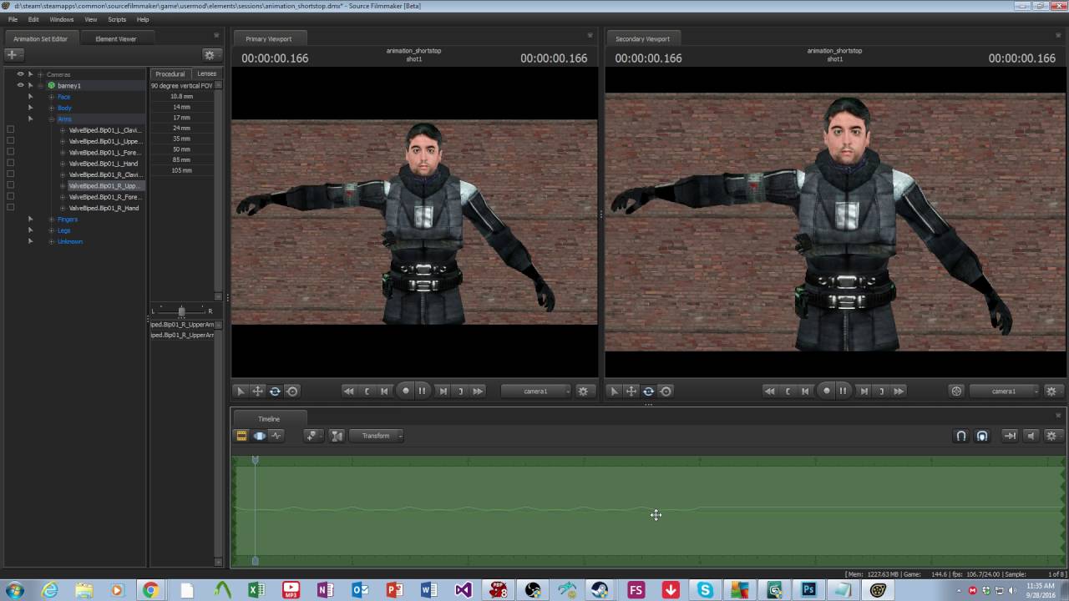Image resolution: width=1069 pixels, height=601 pixels.
Task: Select the Procedural tab
Action: coord(170,73)
